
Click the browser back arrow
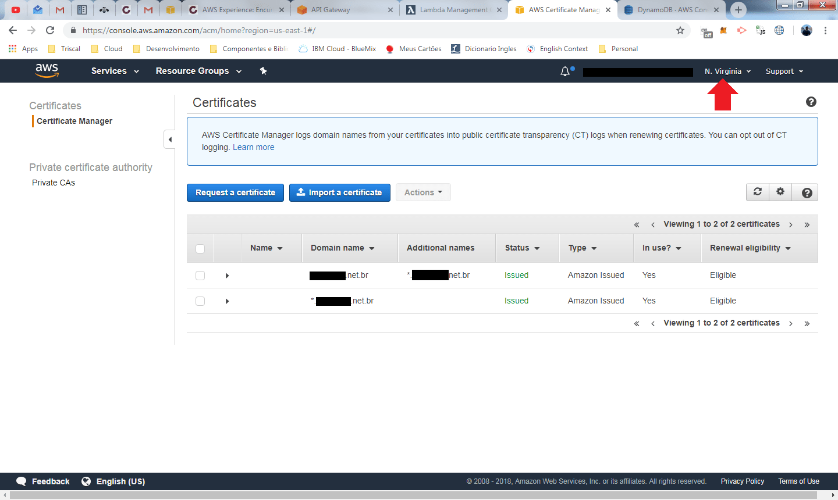13,30
